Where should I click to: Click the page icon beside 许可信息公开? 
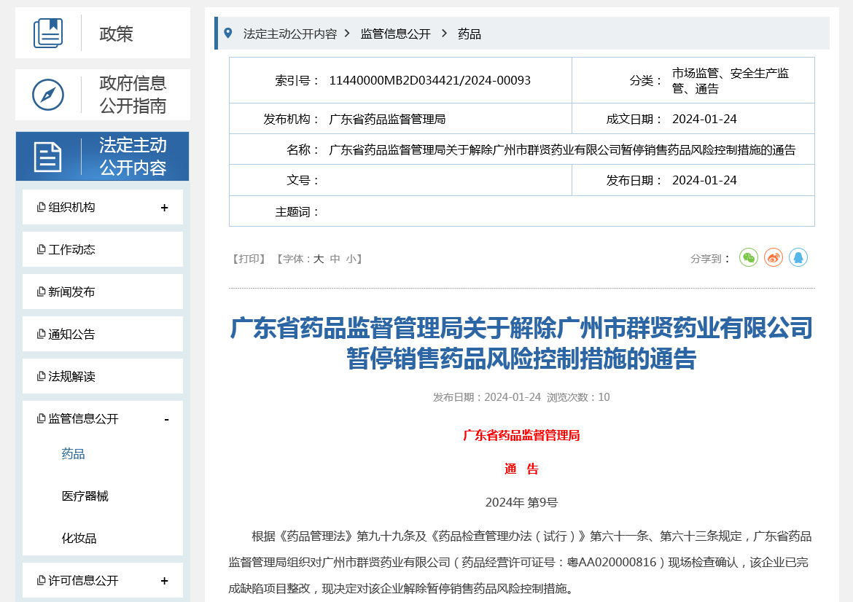(x=41, y=581)
